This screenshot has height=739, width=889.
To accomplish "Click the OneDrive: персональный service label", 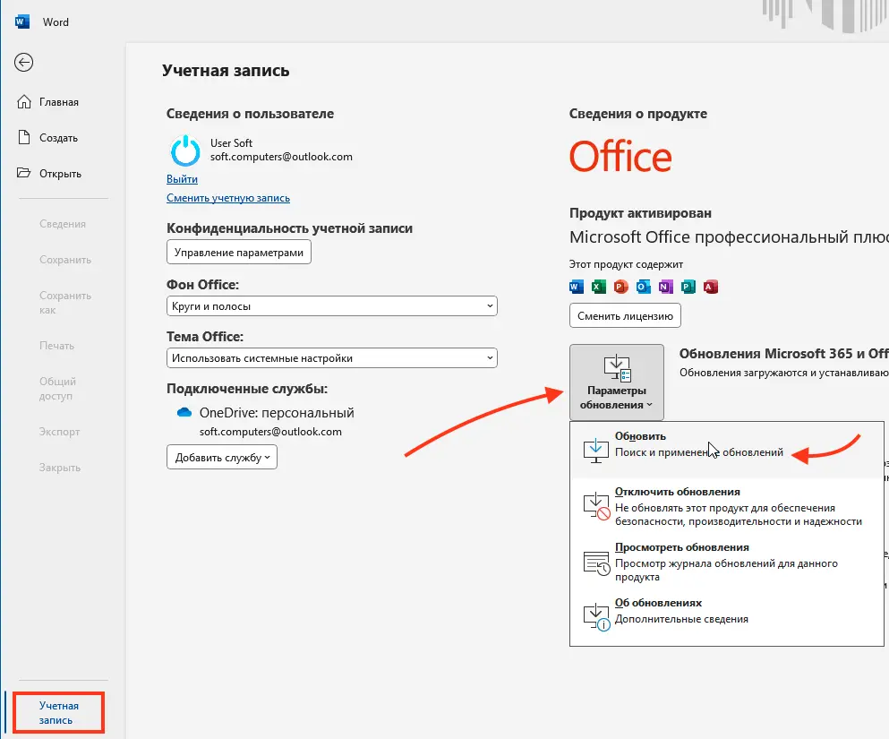I will tap(277, 412).
